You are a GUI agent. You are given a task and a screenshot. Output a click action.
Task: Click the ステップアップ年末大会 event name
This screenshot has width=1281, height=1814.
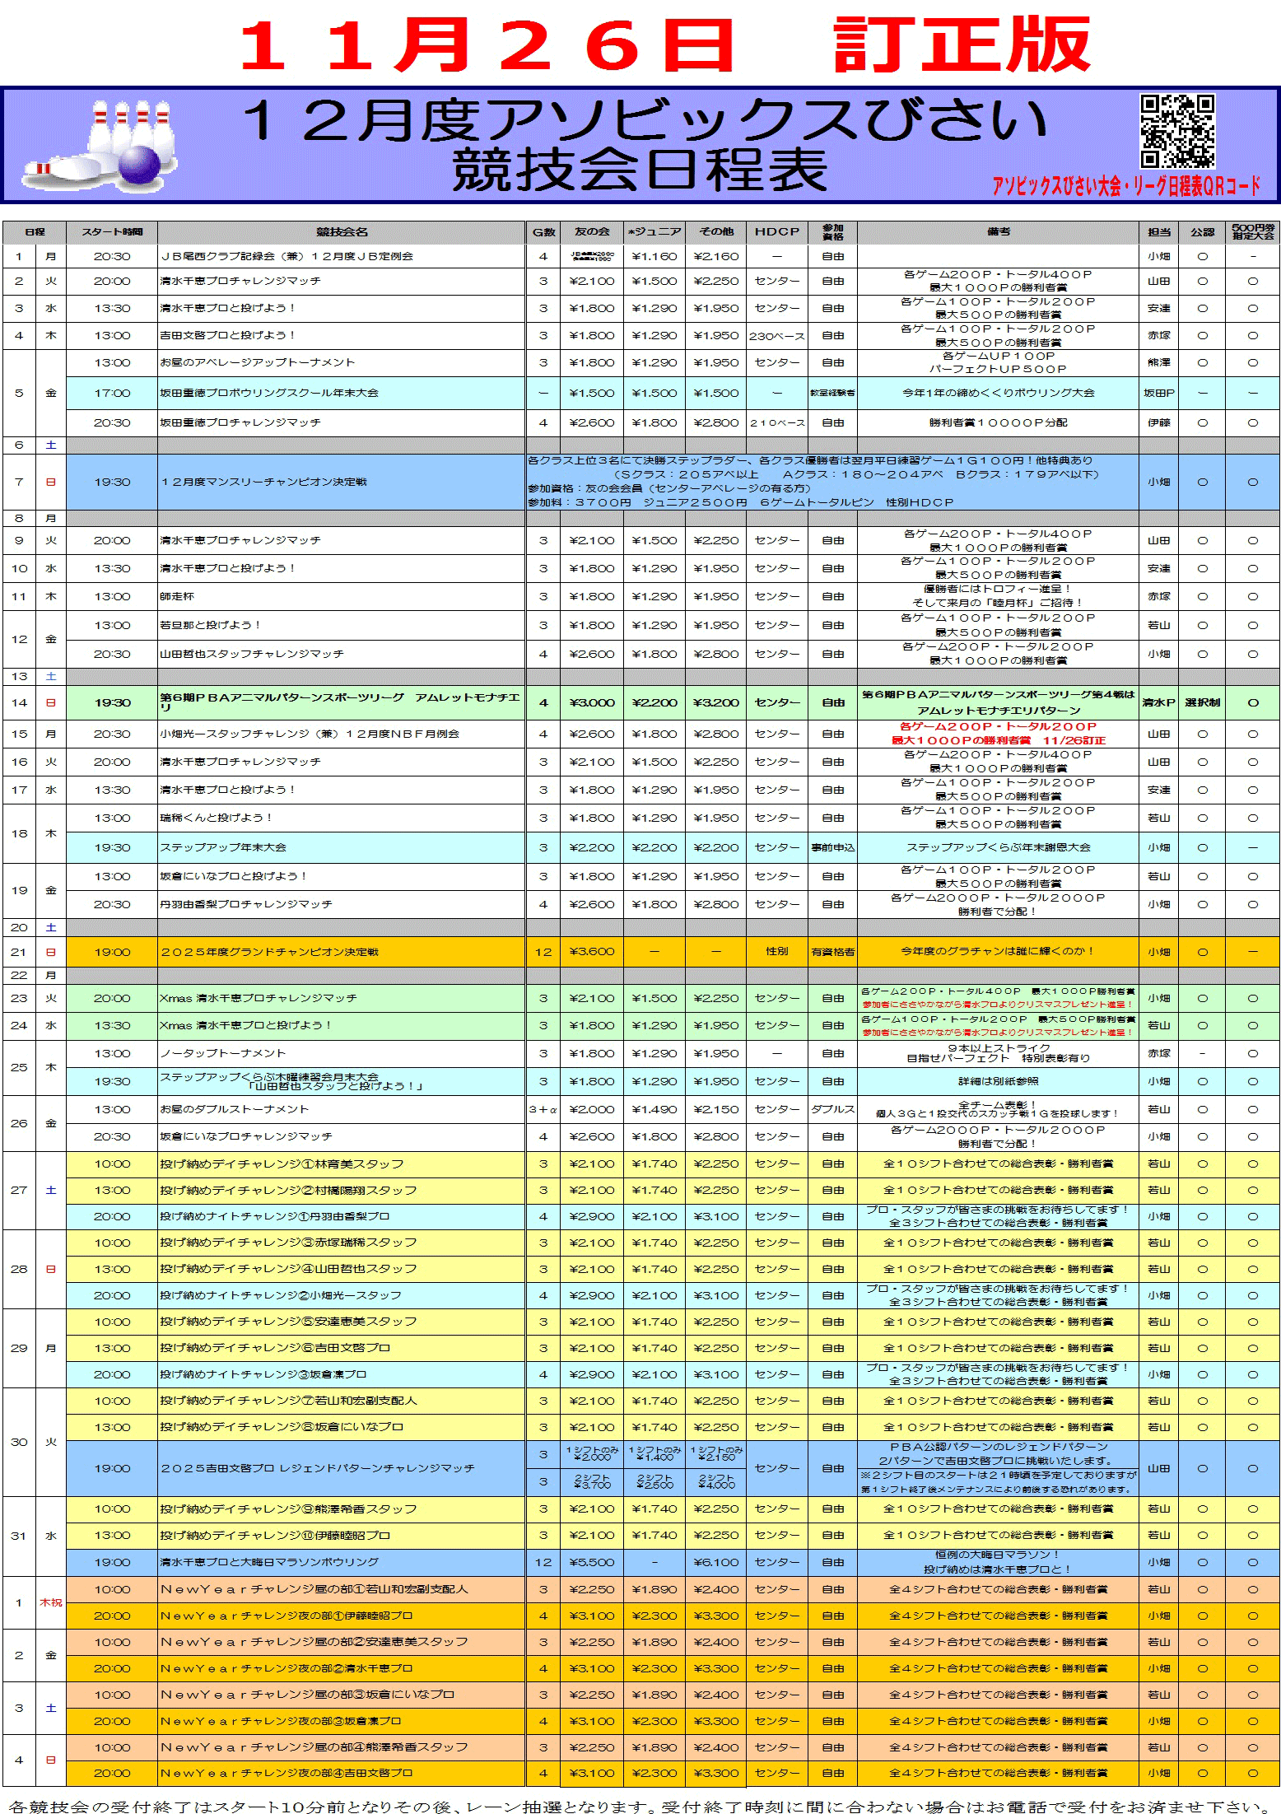(x=223, y=847)
